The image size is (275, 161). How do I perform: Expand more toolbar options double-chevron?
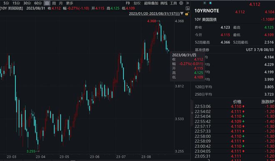187,3
